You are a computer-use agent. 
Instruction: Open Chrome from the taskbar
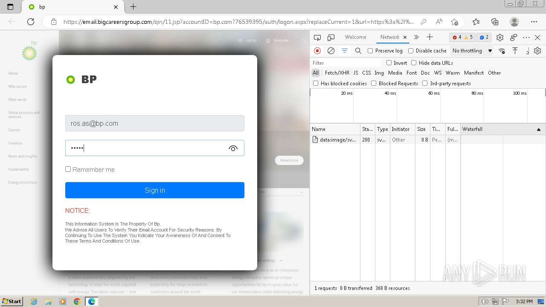77,301
